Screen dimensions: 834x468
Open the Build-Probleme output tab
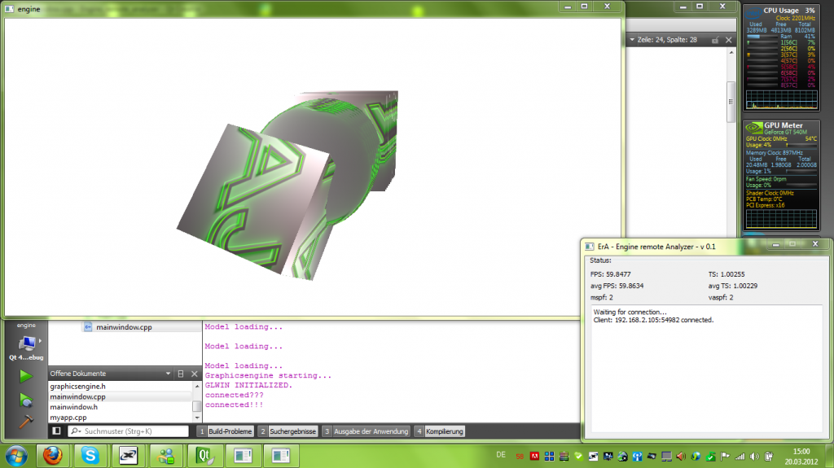click(225, 431)
